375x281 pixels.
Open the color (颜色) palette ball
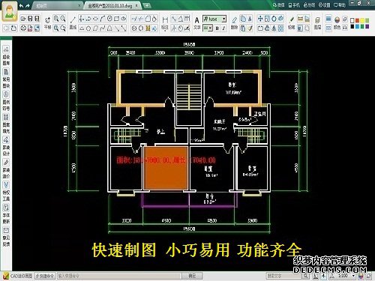pyautogui.click(x=337, y=23)
